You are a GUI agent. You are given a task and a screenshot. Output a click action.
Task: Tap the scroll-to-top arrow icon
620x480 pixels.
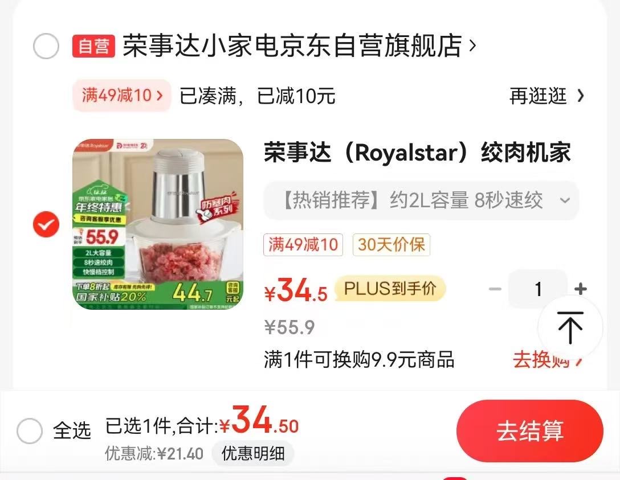tap(570, 327)
